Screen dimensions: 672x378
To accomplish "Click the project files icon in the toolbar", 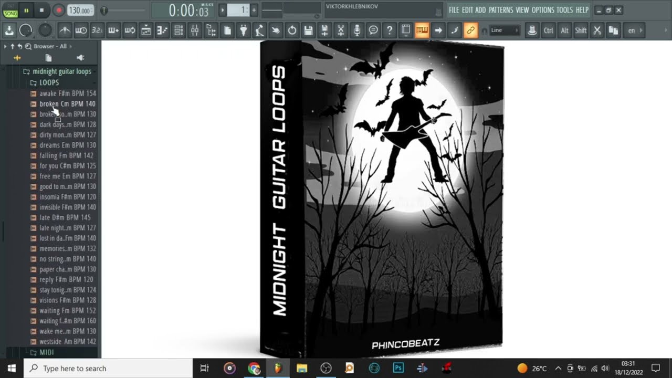I will [x=227, y=30].
